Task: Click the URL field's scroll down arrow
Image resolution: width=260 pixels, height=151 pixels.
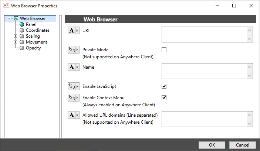Action: [x=250, y=39]
